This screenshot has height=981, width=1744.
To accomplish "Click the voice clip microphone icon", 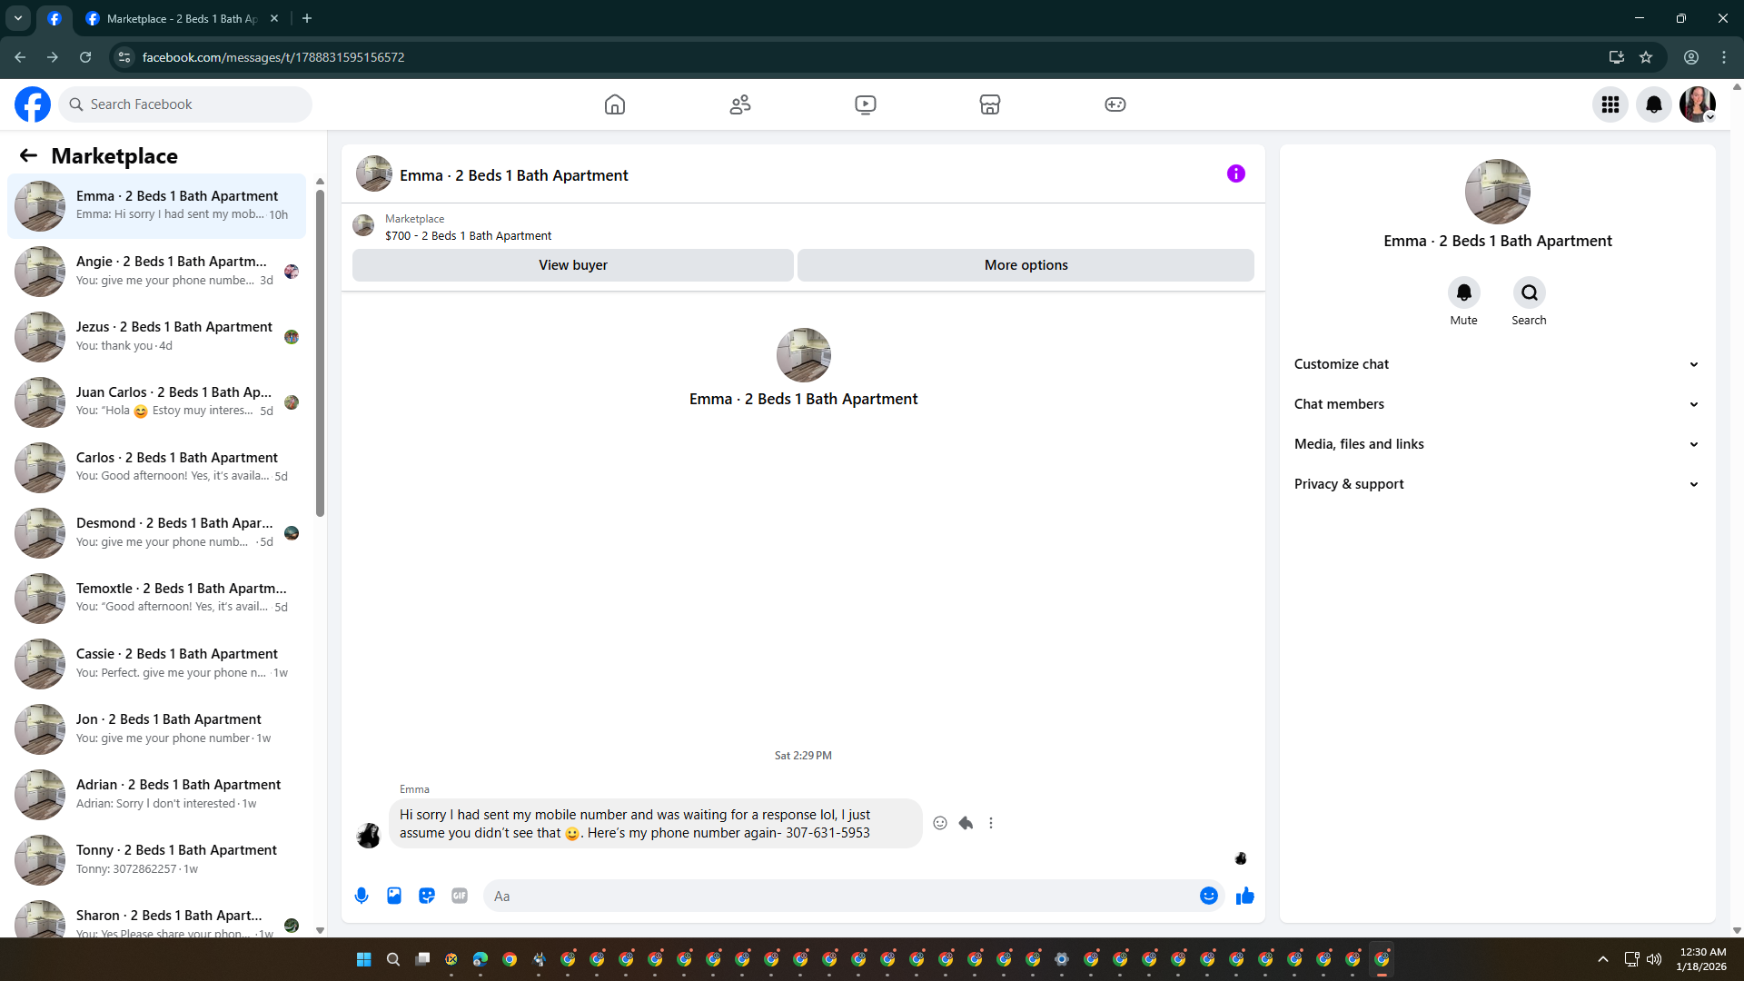I will pos(362,896).
